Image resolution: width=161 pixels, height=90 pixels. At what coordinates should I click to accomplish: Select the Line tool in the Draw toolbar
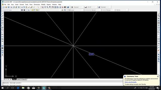[x=2, y=14]
